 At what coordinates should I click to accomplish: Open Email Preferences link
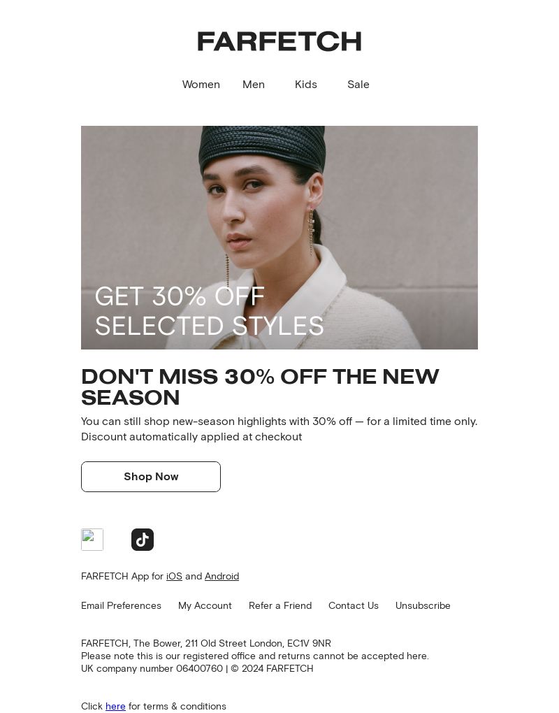(121, 605)
